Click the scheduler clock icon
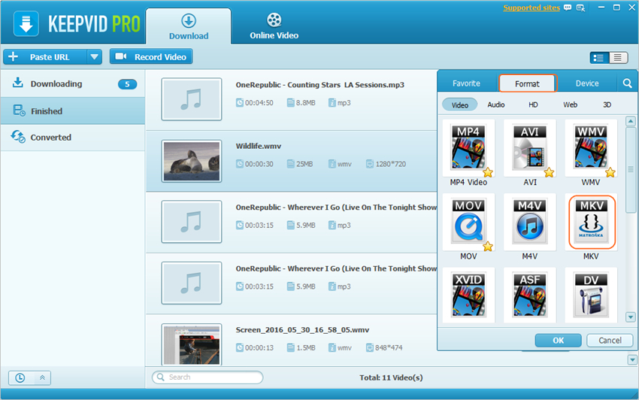Viewport: 639px width, 400px height. point(20,377)
